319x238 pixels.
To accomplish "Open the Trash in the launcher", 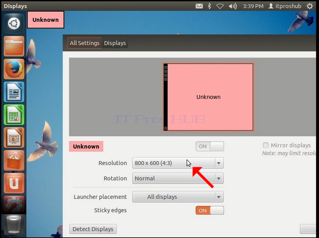I will [x=14, y=225].
